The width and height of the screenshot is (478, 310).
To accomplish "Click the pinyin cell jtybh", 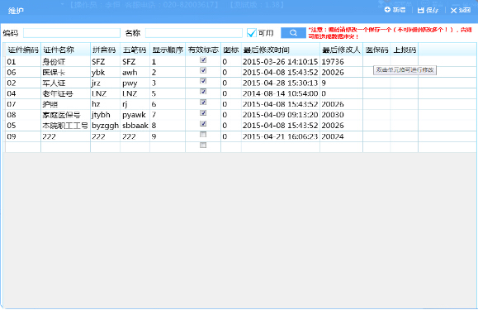I will 105,115.
